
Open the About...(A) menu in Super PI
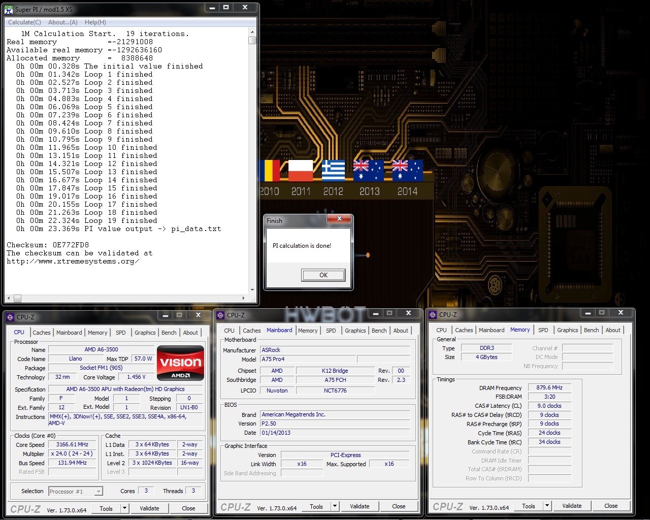click(x=63, y=22)
